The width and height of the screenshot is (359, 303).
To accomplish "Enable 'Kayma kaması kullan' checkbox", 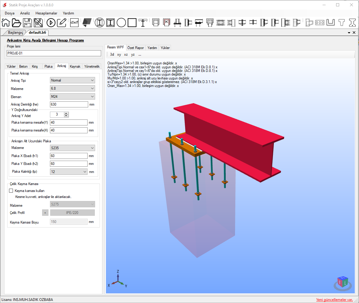I will 11,191.
